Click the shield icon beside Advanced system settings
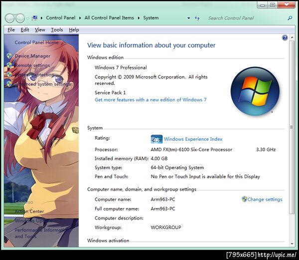The height and width of the screenshot is (260, 299). point(9,84)
